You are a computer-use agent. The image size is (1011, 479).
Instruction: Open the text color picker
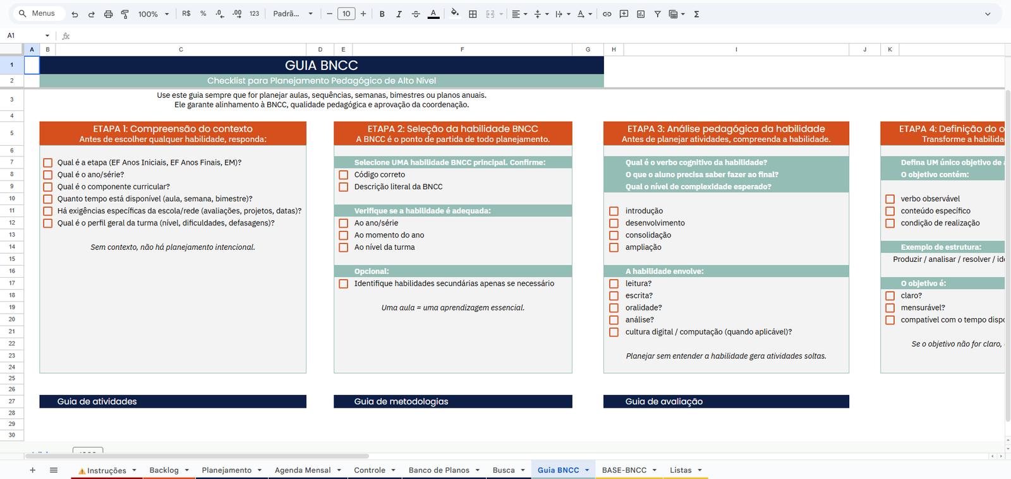click(x=433, y=14)
